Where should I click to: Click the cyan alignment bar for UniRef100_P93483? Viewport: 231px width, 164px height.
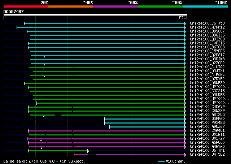pos(144,123)
